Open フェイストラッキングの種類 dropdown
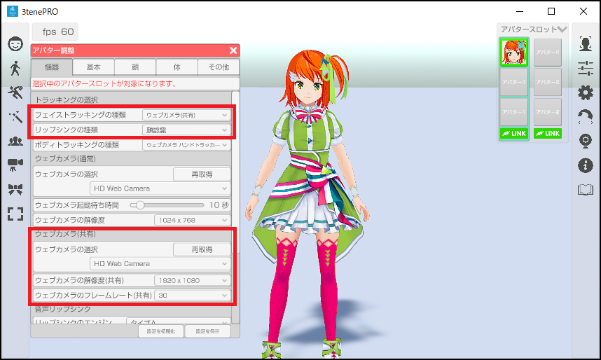This screenshot has height=360, width=601. point(186,115)
